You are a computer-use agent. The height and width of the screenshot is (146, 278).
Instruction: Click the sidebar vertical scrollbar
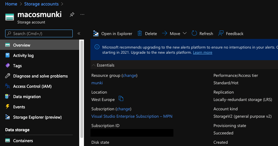(x=82, y=89)
